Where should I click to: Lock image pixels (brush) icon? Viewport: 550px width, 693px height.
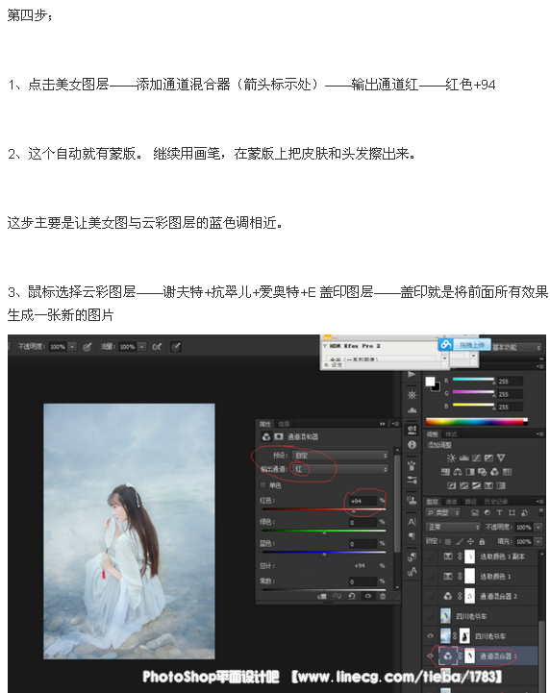[460, 541]
